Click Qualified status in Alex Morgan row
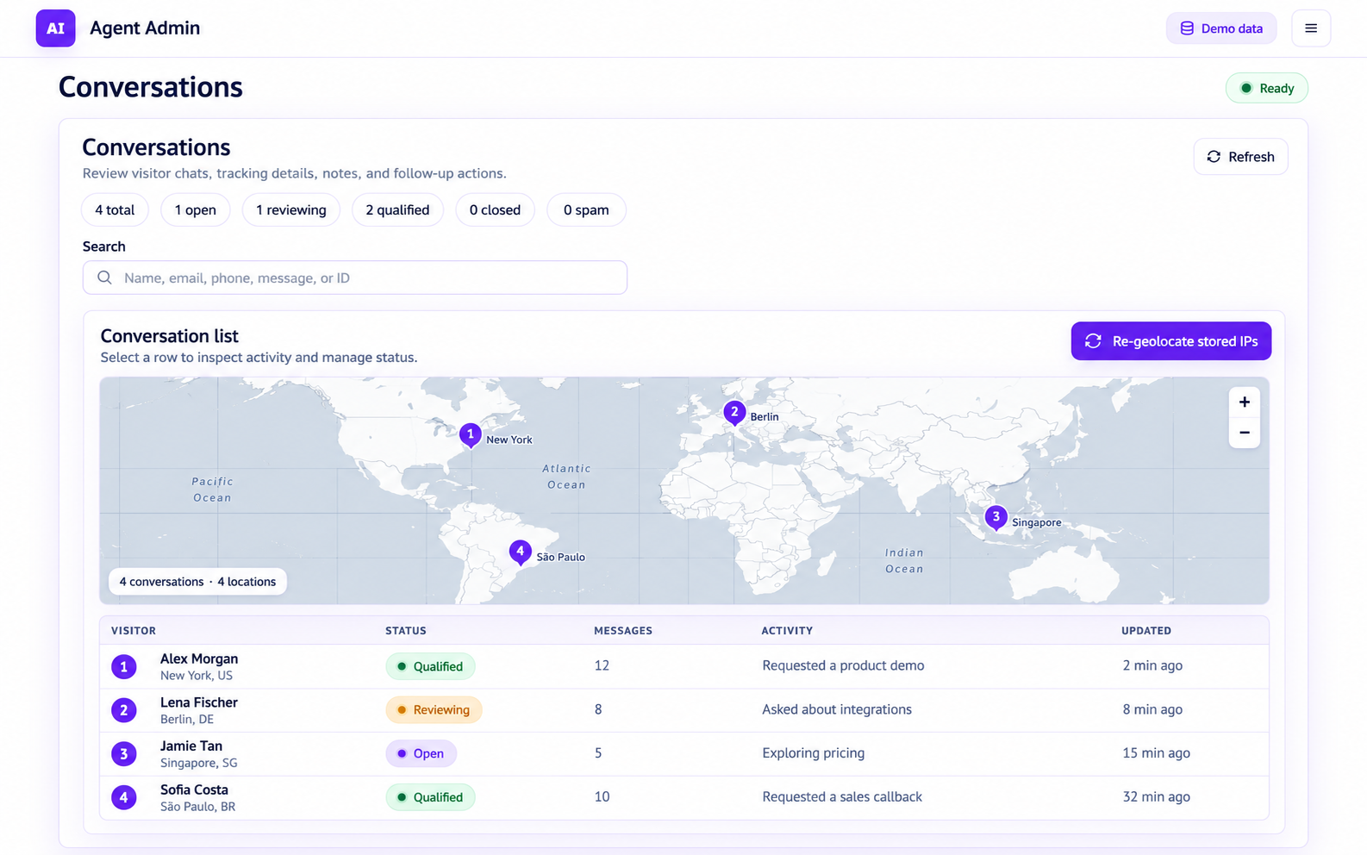This screenshot has width=1367, height=855. tap(430, 666)
